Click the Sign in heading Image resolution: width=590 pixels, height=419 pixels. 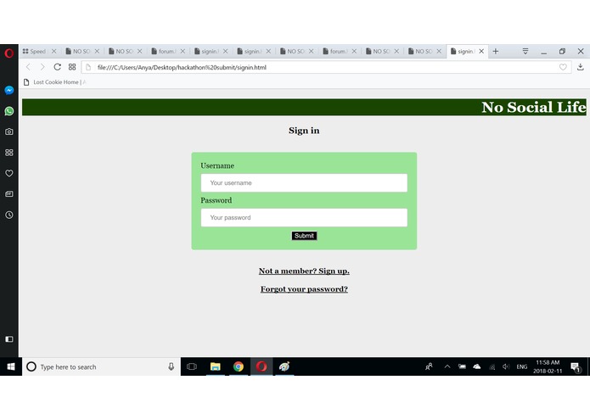(304, 131)
